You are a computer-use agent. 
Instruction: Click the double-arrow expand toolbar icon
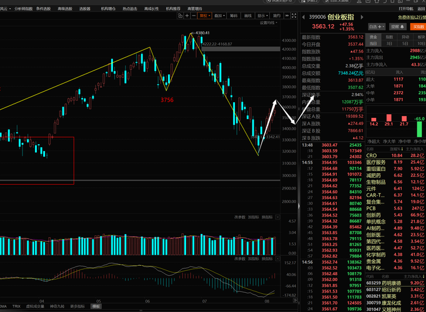287,16
